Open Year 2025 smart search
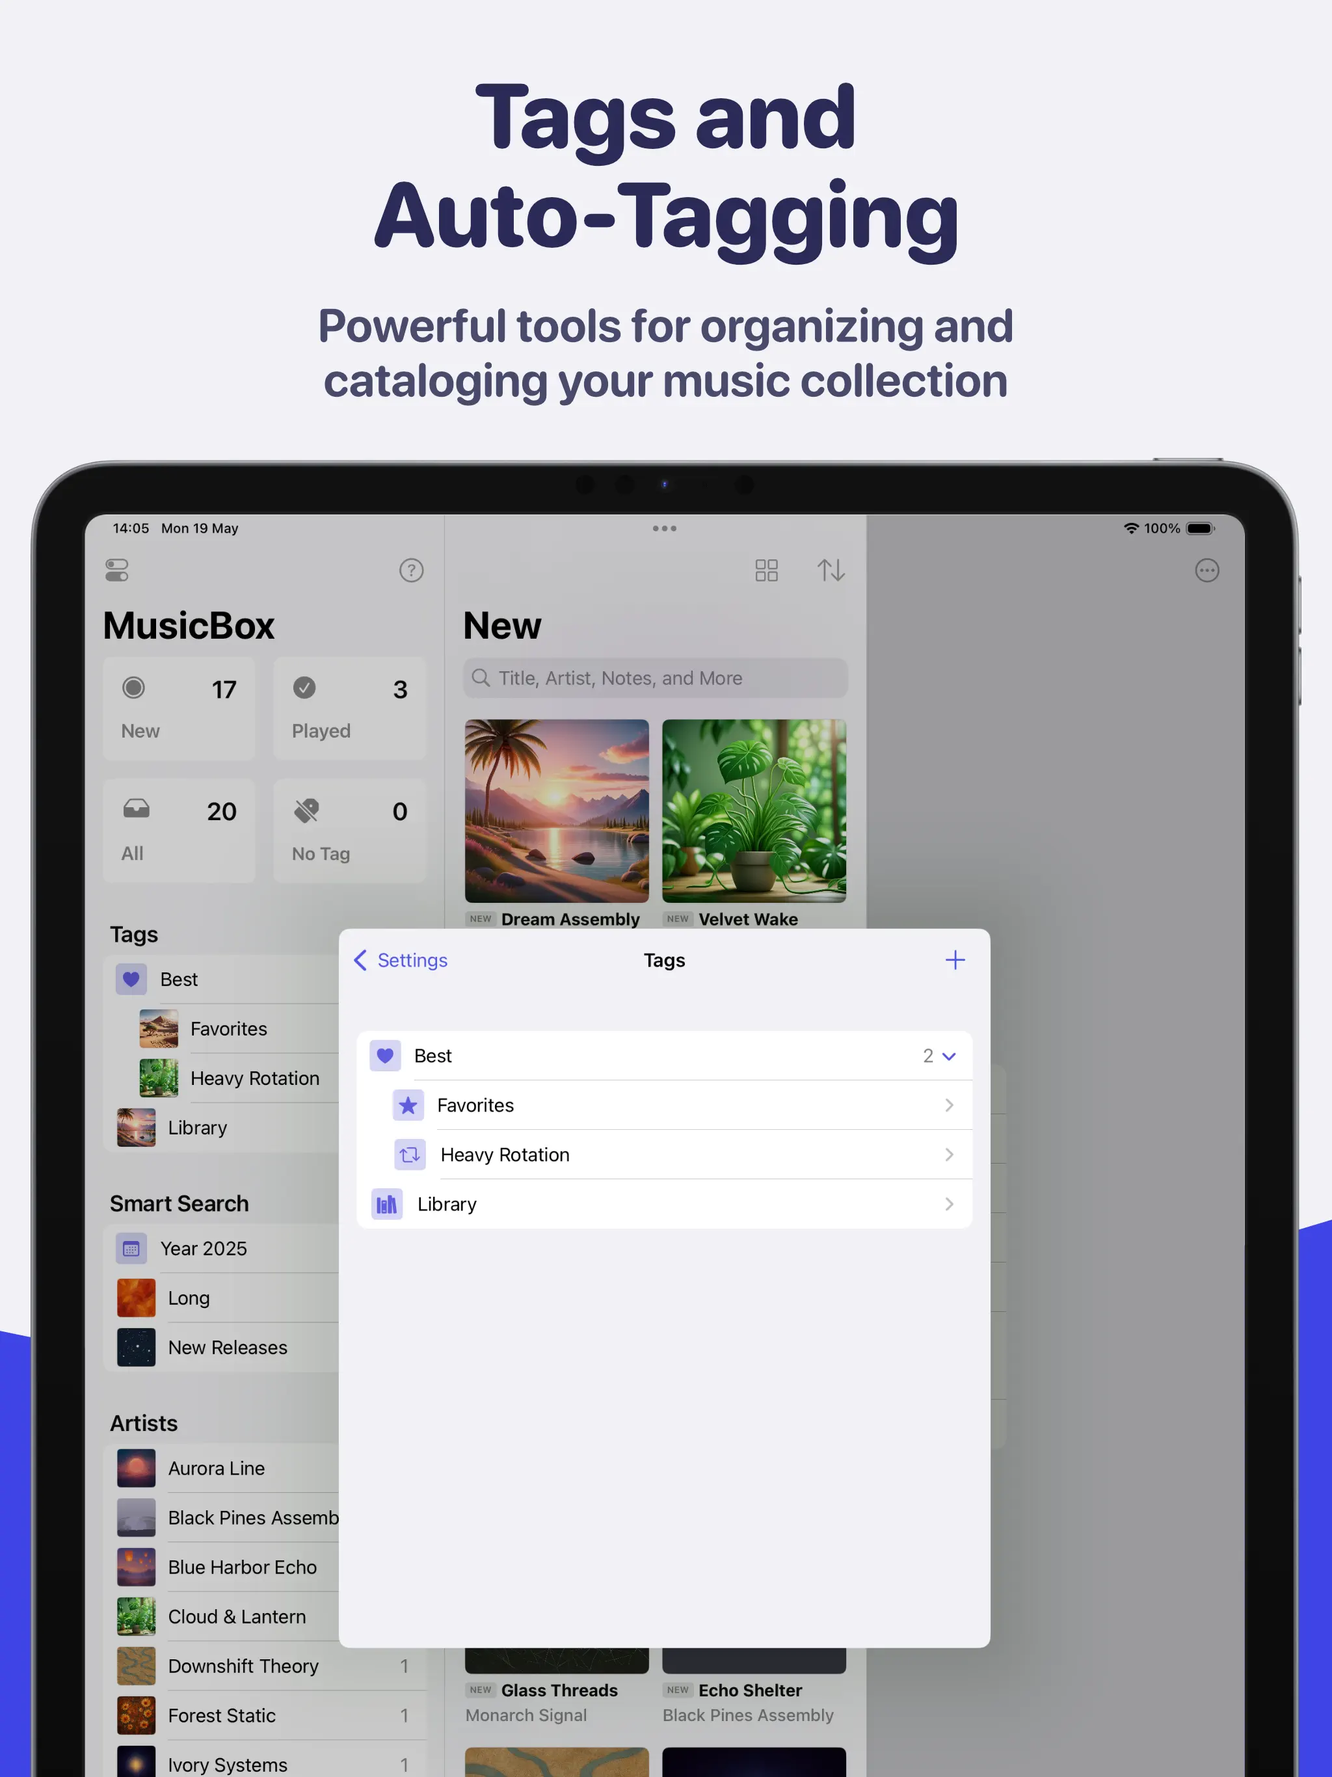The height and width of the screenshot is (1777, 1332). click(x=204, y=1248)
